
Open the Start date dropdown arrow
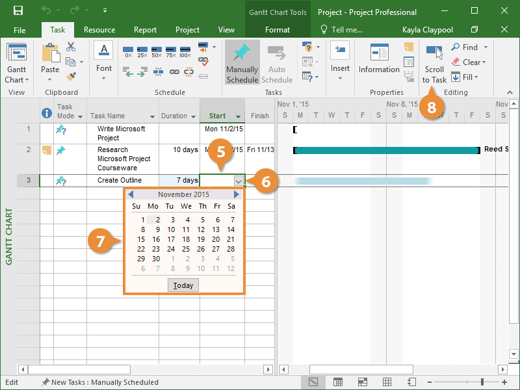click(239, 181)
